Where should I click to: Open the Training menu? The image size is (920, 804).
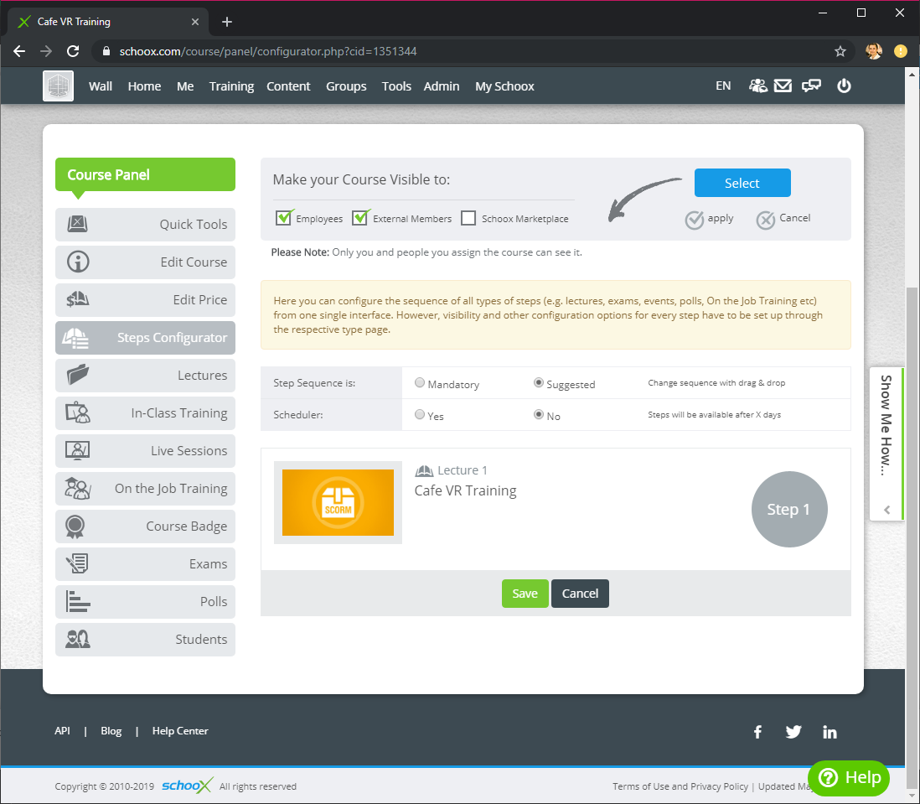(x=231, y=86)
